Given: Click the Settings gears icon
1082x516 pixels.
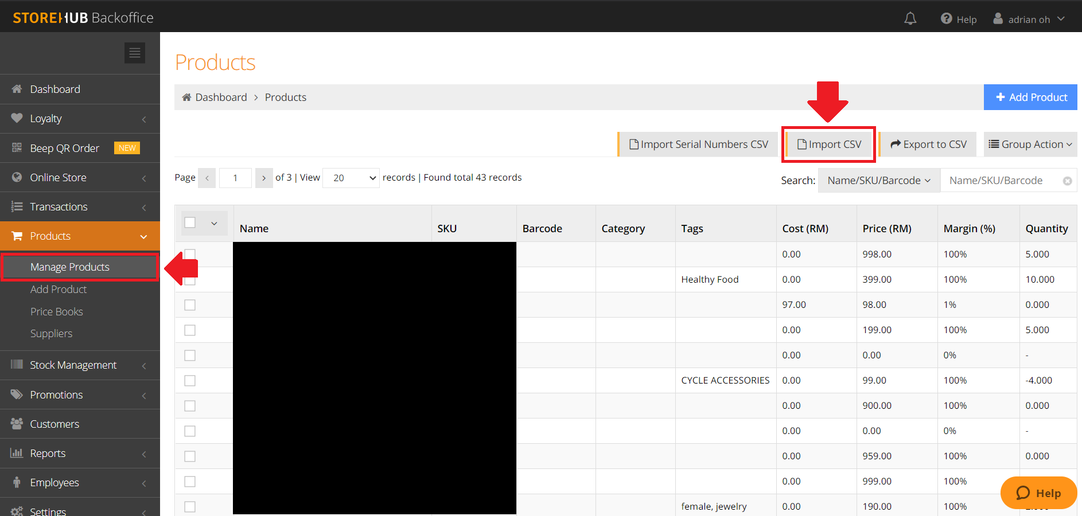Looking at the screenshot, I should click(x=17, y=511).
